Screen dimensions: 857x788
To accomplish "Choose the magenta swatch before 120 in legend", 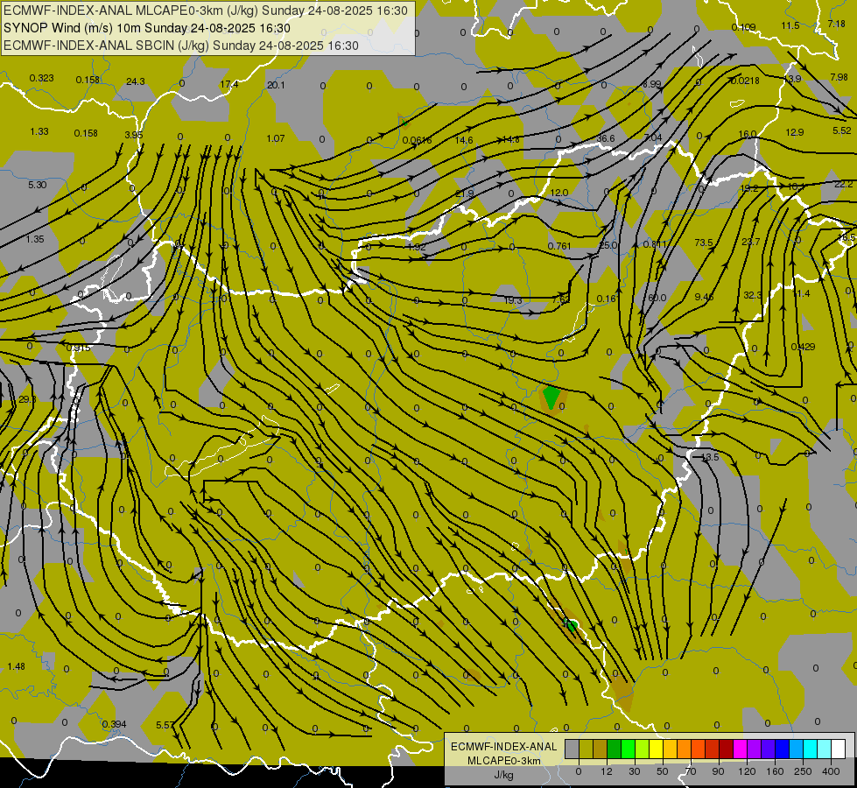I will (740, 749).
